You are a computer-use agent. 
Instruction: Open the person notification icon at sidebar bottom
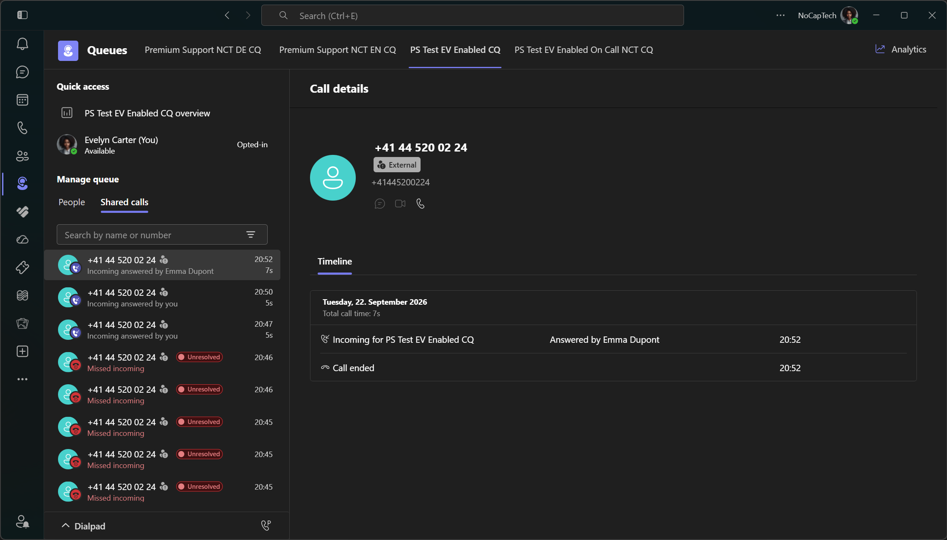[22, 522]
